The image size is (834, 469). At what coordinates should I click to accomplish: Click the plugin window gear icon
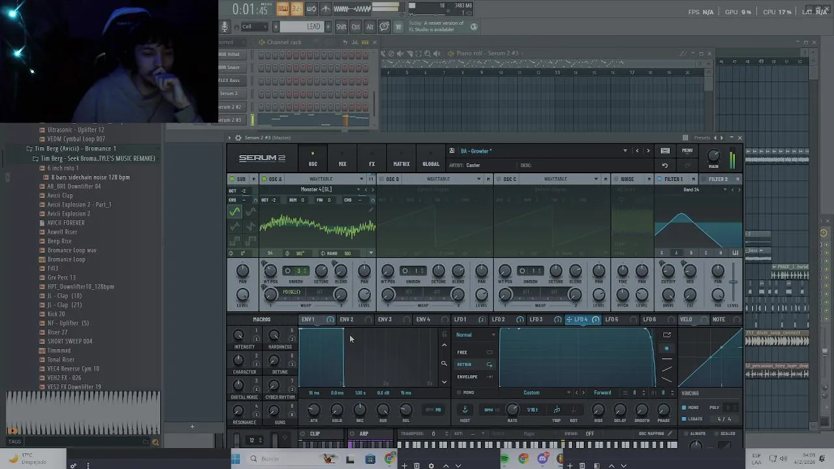pos(238,137)
